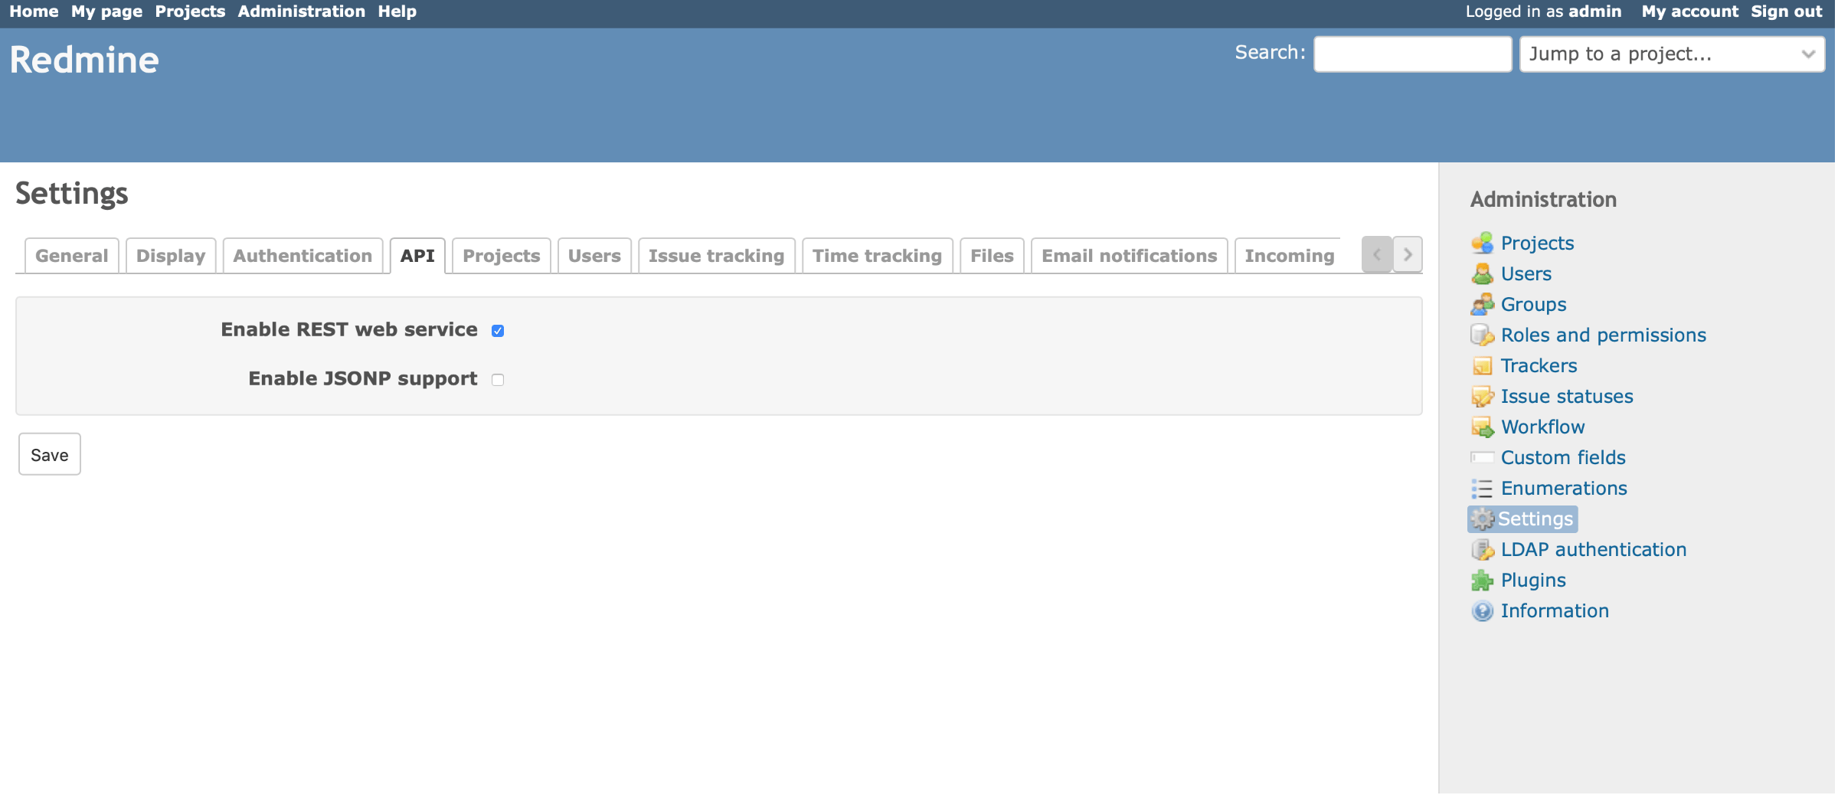Click the Plugins puzzle piece icon

tap(1482, 580)
